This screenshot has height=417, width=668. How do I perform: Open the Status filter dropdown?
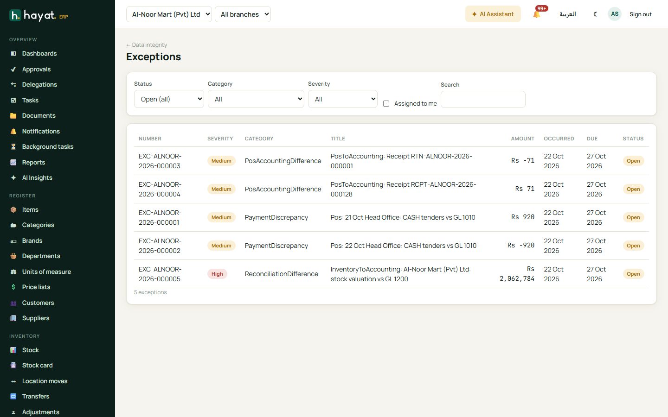coord(169,99)
